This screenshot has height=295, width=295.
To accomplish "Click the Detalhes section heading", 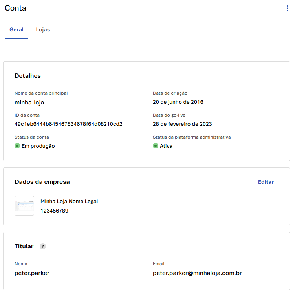I will click(x=27, y=76).
